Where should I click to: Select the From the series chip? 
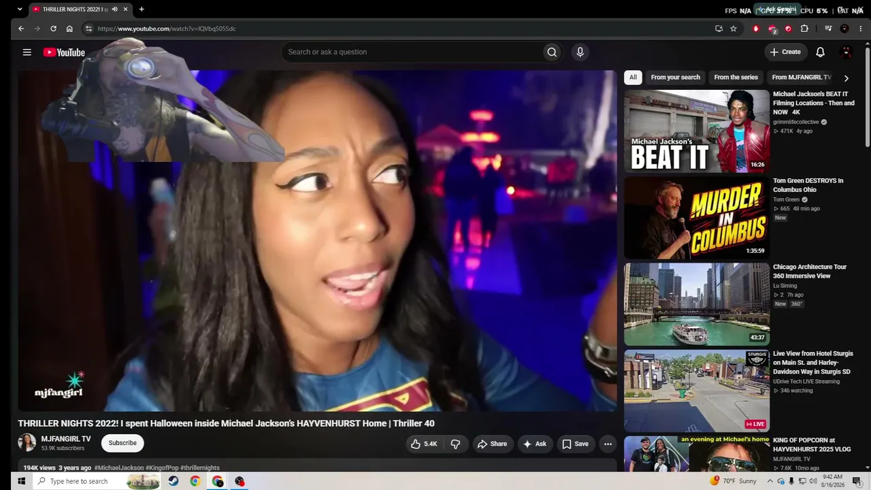pos(736,78)
